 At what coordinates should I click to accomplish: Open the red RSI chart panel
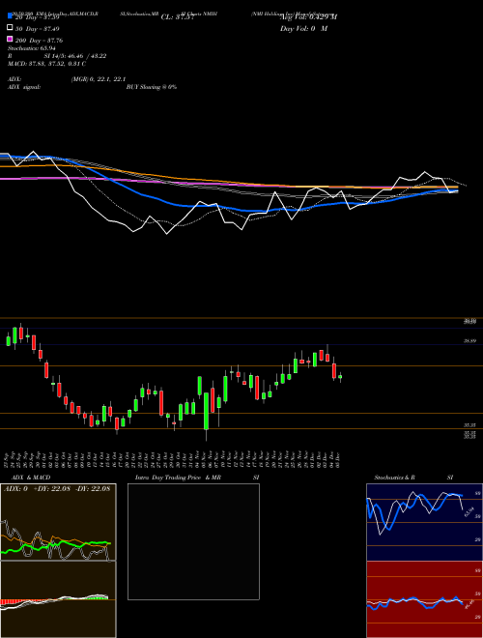(424, 599)
